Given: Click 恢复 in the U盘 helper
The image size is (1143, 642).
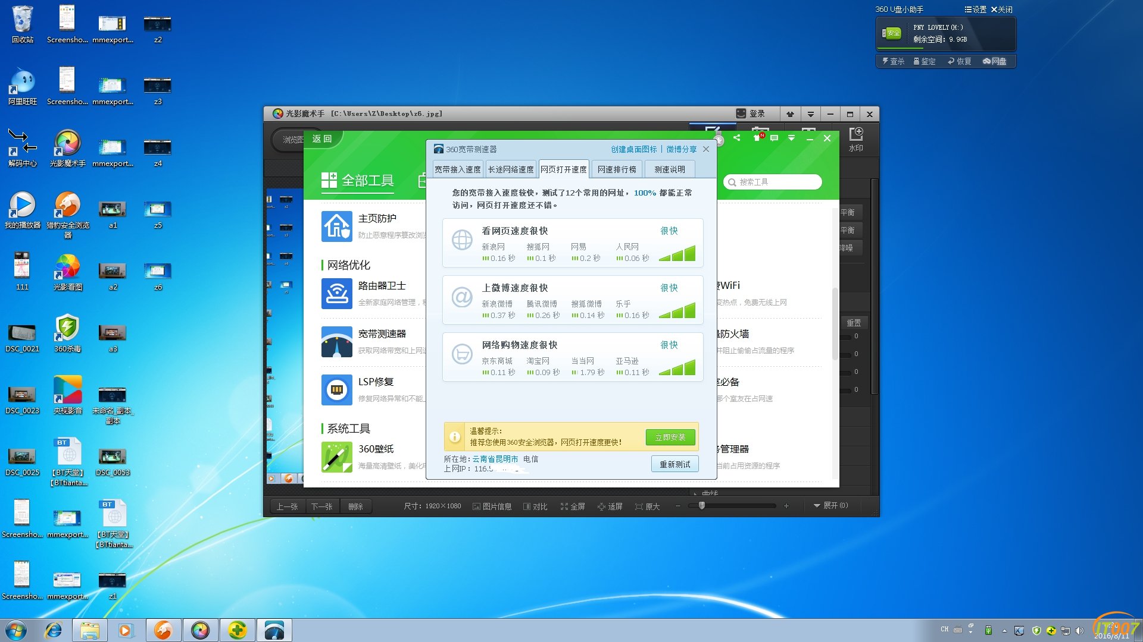Looking at the screenshot, I should pos(960,61).
